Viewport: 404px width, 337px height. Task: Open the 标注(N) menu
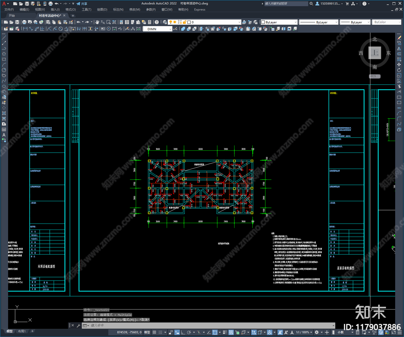(118, 10)
